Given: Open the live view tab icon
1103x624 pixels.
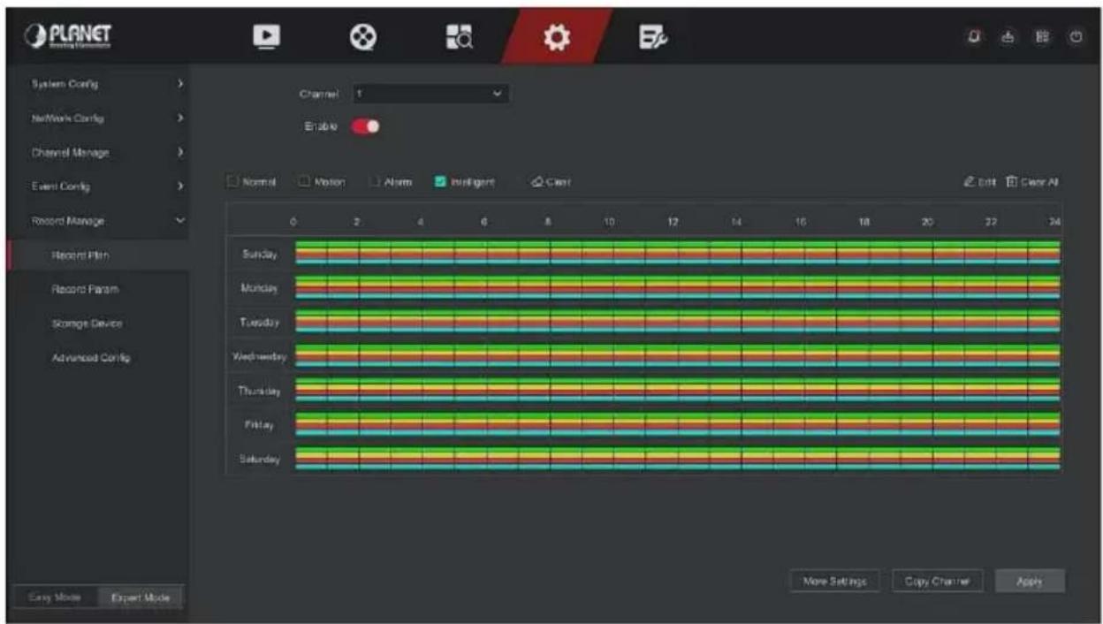Looking at the screenshot, I should coord(266,34).
